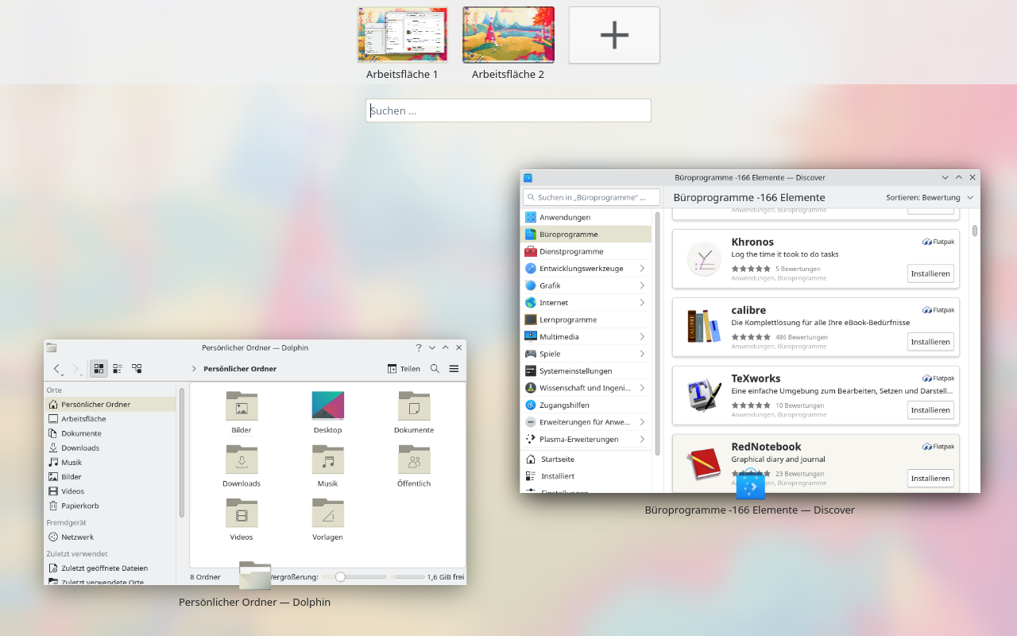Expand the breadcrumb arrow before Persönlicher Ordner
The image size is (1017, 636).
194,369
